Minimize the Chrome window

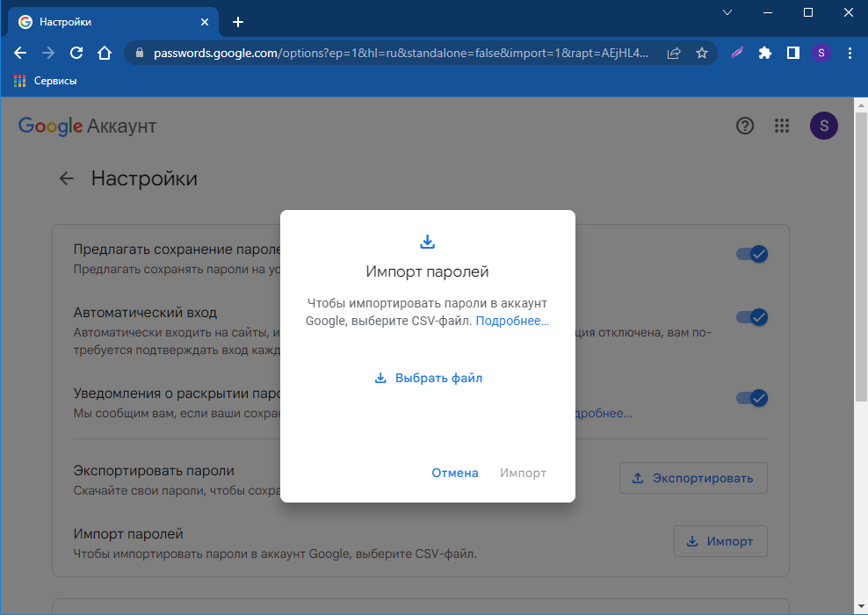pos(768,12)
